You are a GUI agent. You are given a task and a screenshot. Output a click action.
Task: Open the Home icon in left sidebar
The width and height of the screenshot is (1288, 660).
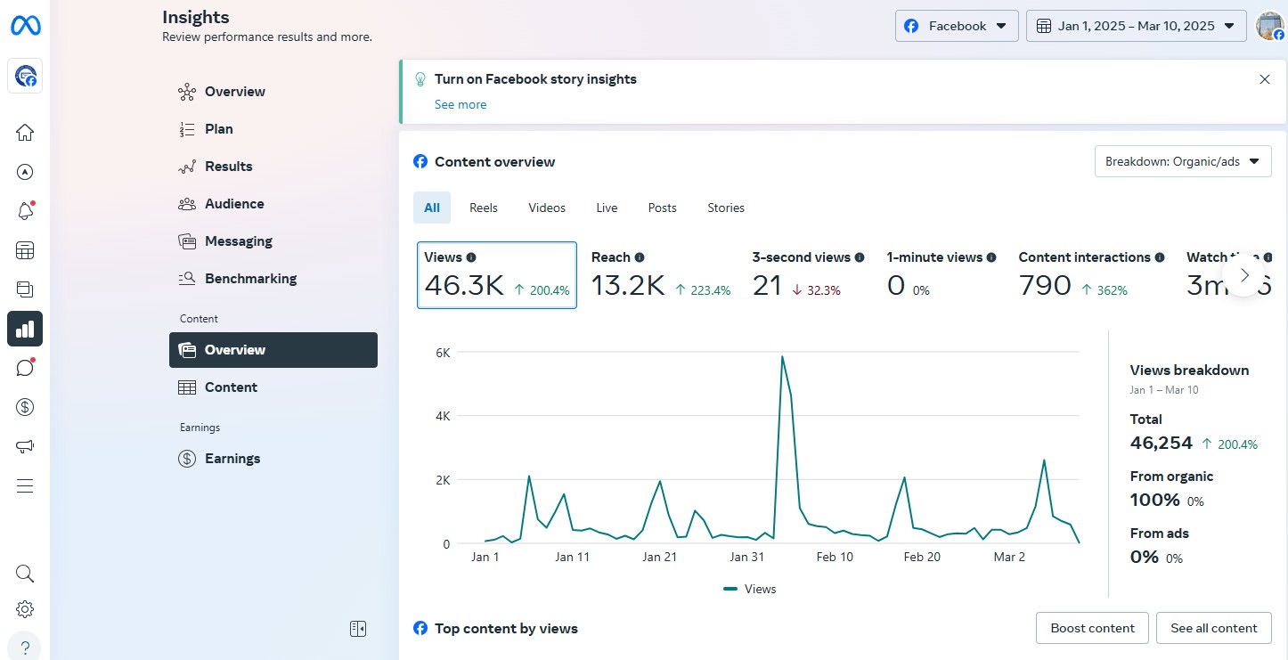pyautogui.click(x=25, y=133)
